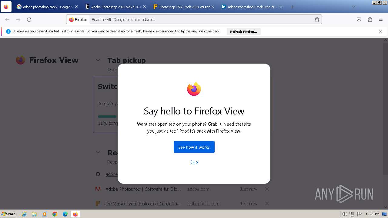Remove the adobe.com recently closed entry

pyautogui.click(x=267, y=189)
